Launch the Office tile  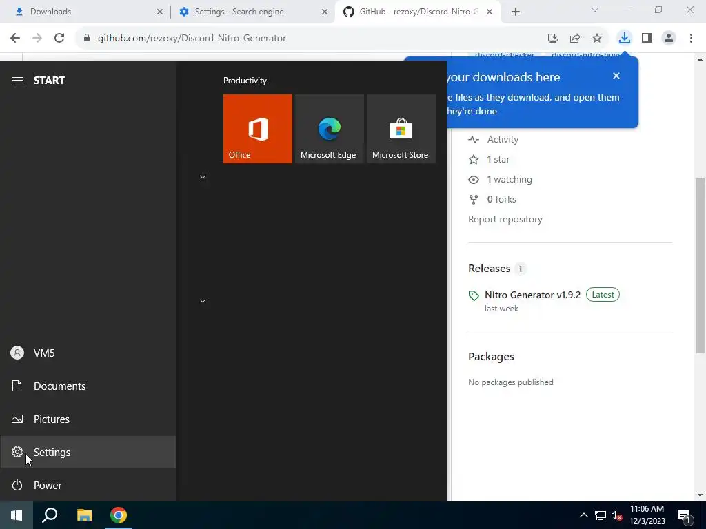pyautogui.click(x=258, y=129)
